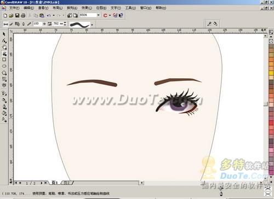Choose the Preset artistic media mode

coord(5,24)
